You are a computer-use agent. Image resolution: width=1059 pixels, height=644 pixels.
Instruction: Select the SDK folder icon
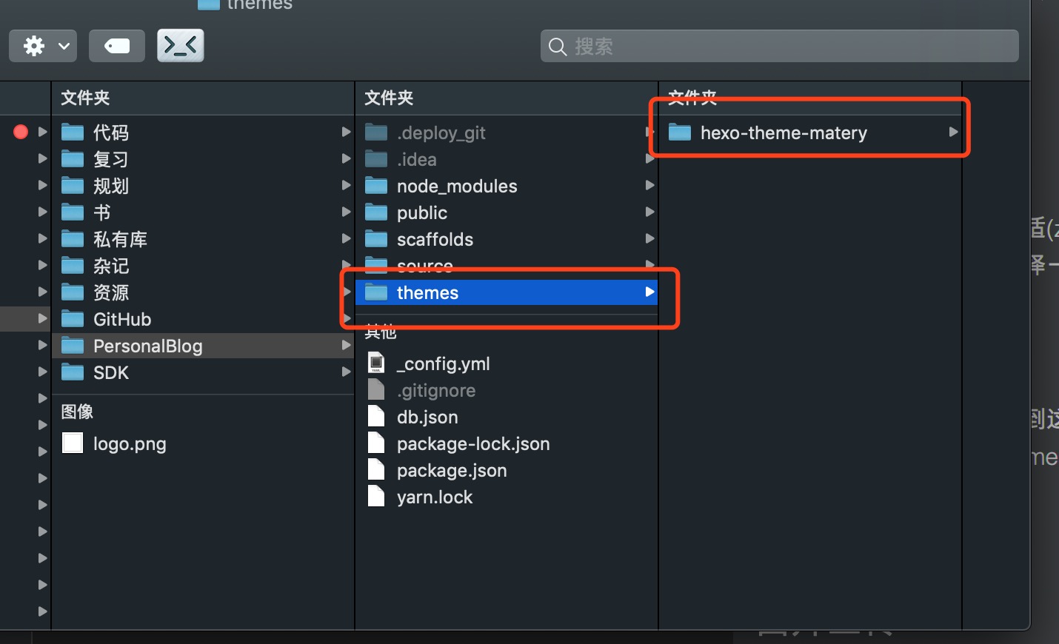click(73, 372)
